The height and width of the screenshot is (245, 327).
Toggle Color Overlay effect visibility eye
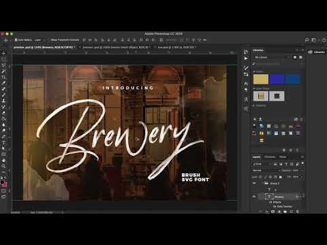click(275, 206)
